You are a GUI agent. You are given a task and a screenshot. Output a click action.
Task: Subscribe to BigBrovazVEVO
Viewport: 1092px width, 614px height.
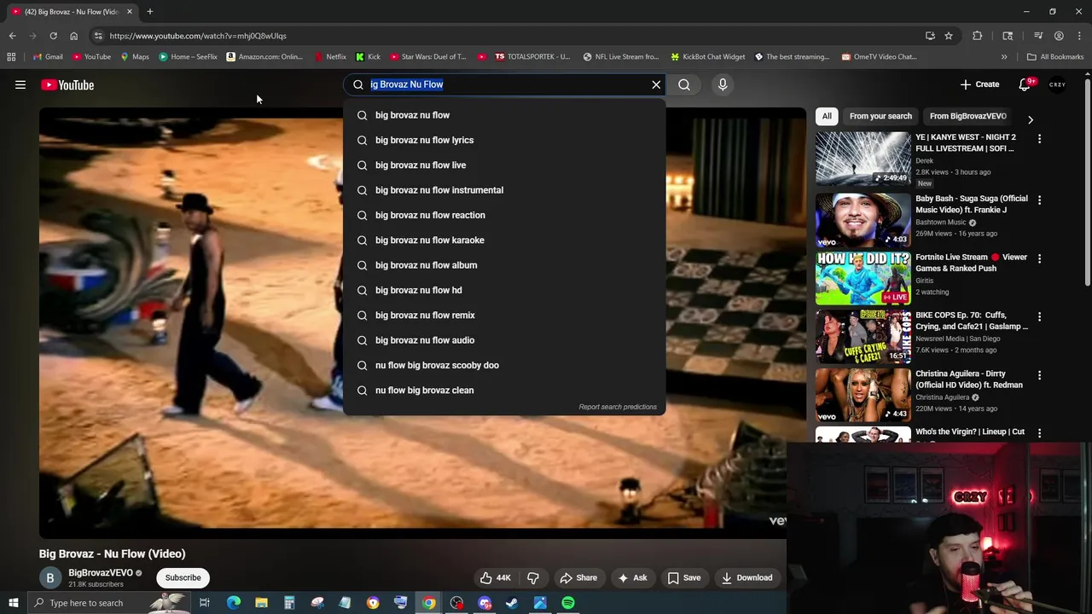point(183,577)
